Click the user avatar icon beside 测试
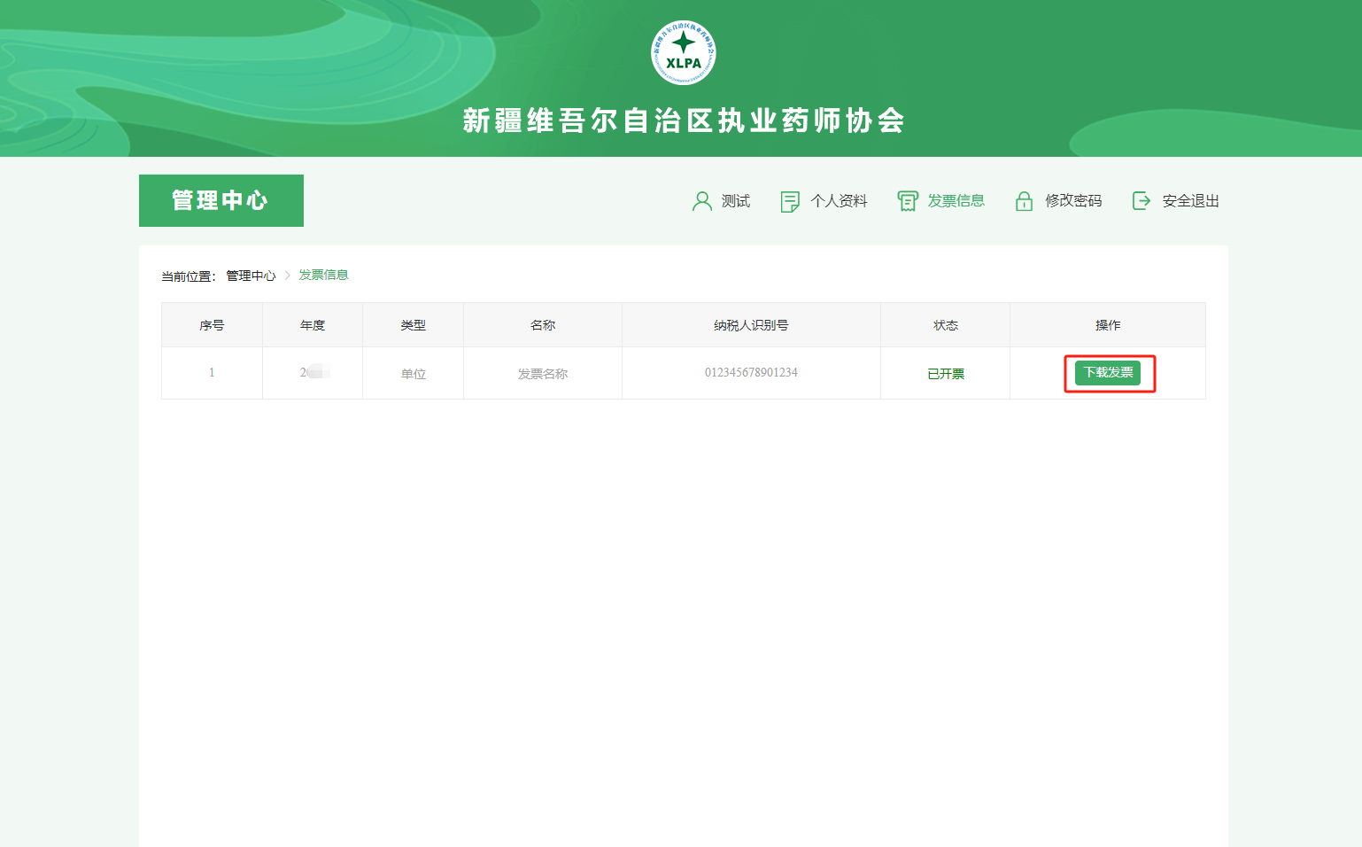Screen dimensions: 1362x847 [x=701, y=201]
